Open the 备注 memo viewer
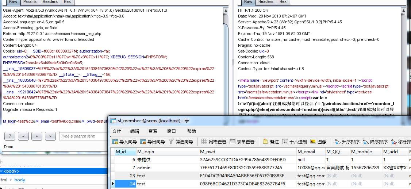Image resolution: width=411 pixels, height=189 pixels. 271,142
